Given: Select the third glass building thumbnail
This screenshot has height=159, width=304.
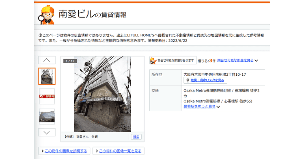Looking at the screenshot, I should 47,116.
